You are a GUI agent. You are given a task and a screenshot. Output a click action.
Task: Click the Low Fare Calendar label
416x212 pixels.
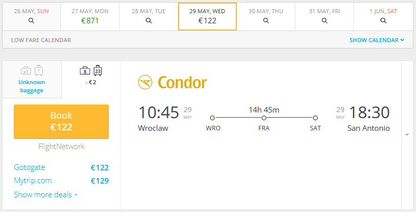tap(41, 40)
